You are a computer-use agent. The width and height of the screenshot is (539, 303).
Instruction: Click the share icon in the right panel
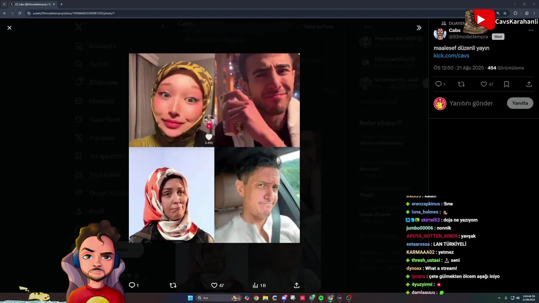(529, 84)
